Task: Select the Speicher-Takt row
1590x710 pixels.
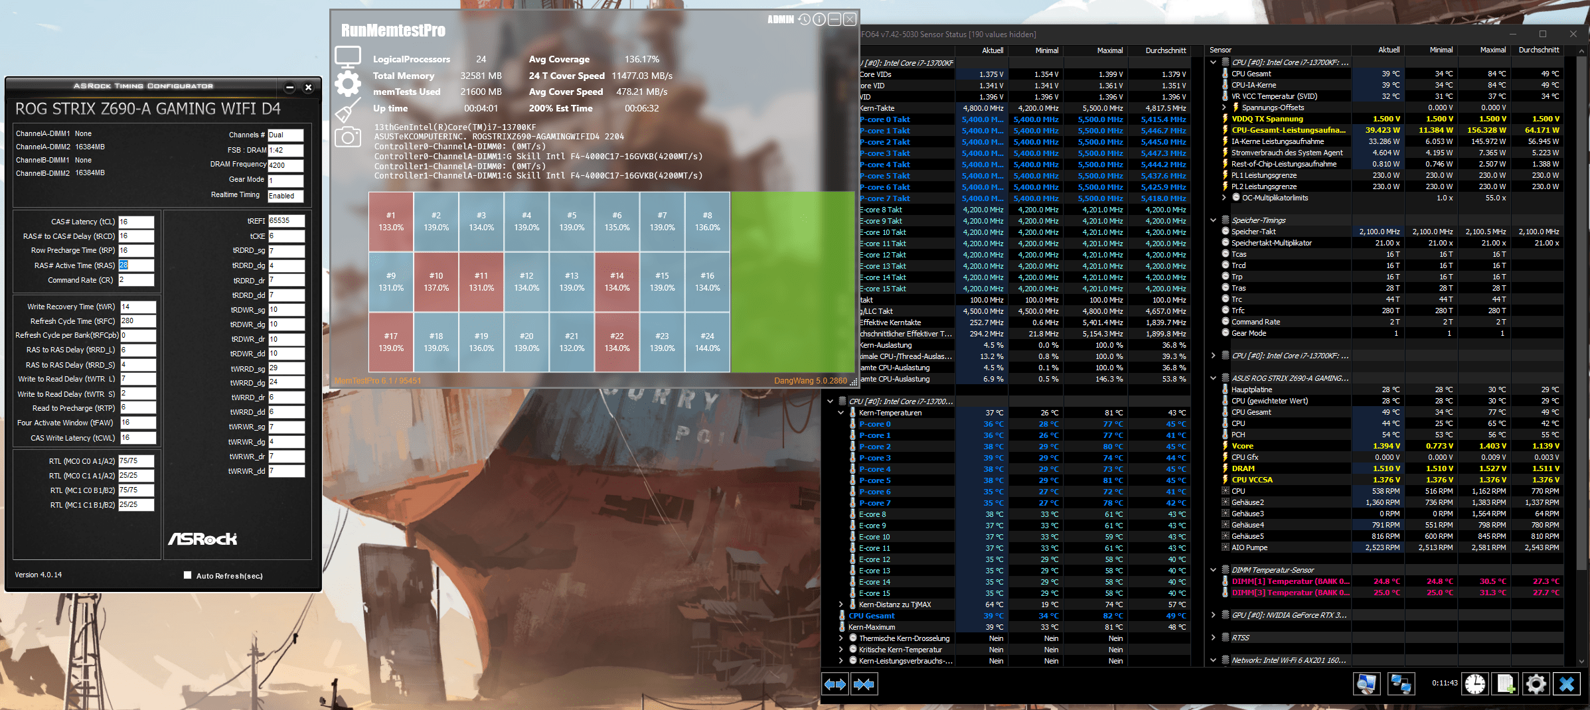Action: tap(1392, 232)
